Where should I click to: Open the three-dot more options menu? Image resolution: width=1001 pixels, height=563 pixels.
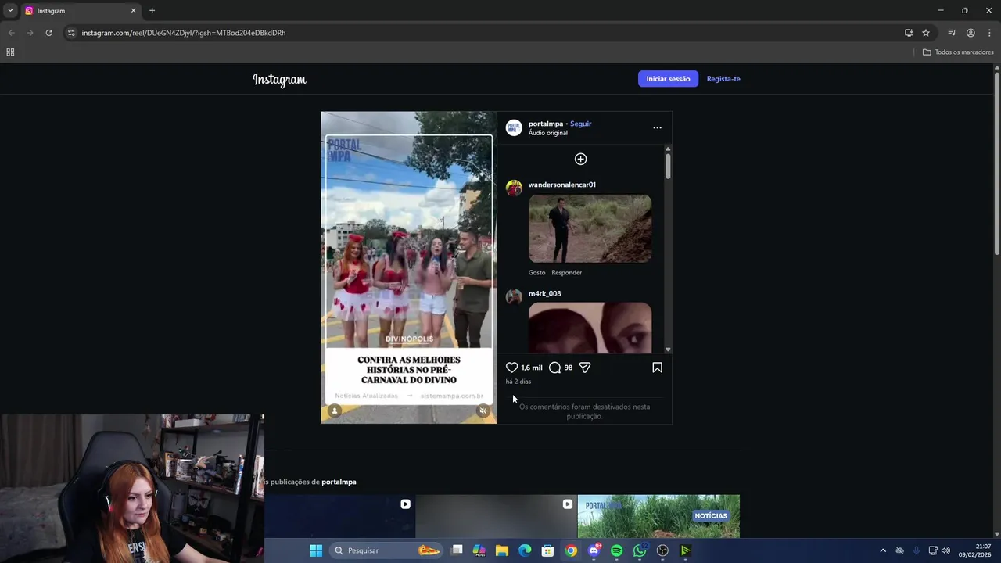(657, 127)
